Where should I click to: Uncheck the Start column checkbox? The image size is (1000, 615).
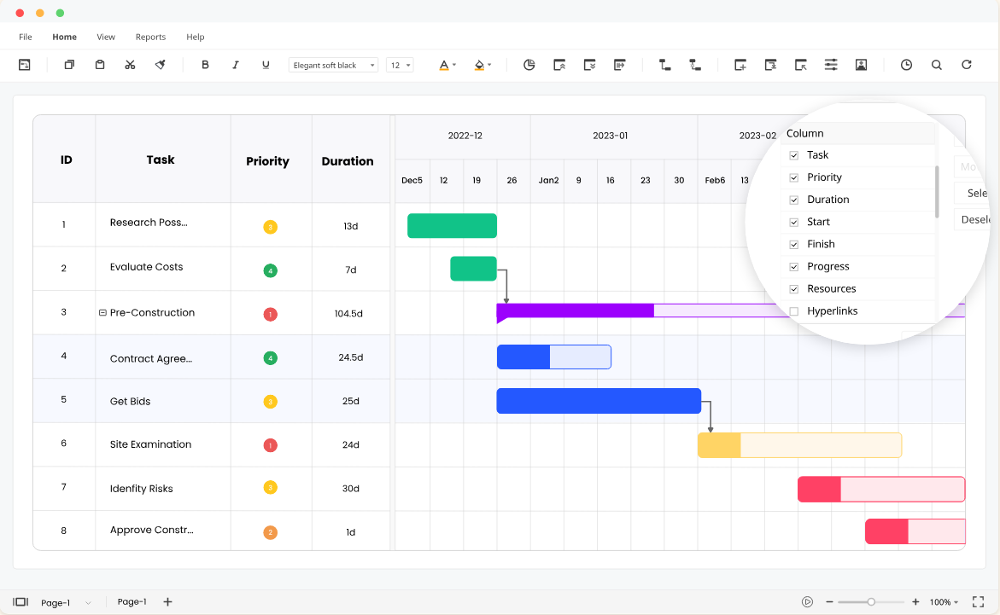tap(794, 222)
